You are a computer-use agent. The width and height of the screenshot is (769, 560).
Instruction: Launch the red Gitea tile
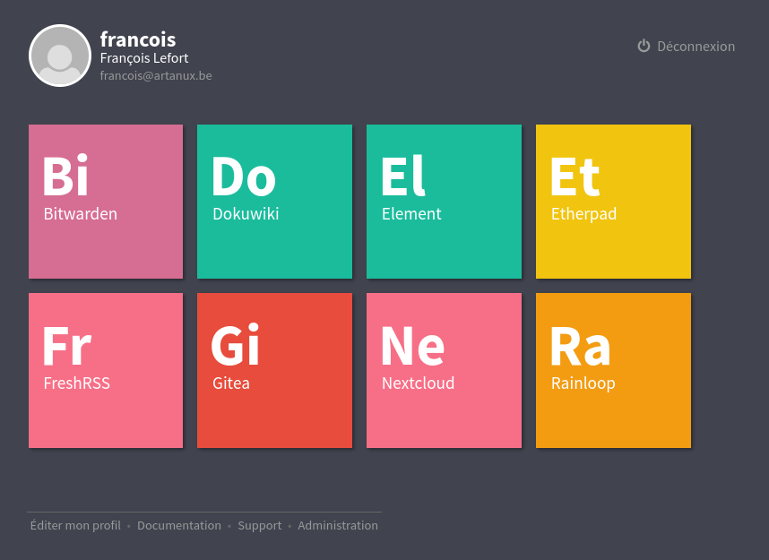click(274, 370)
